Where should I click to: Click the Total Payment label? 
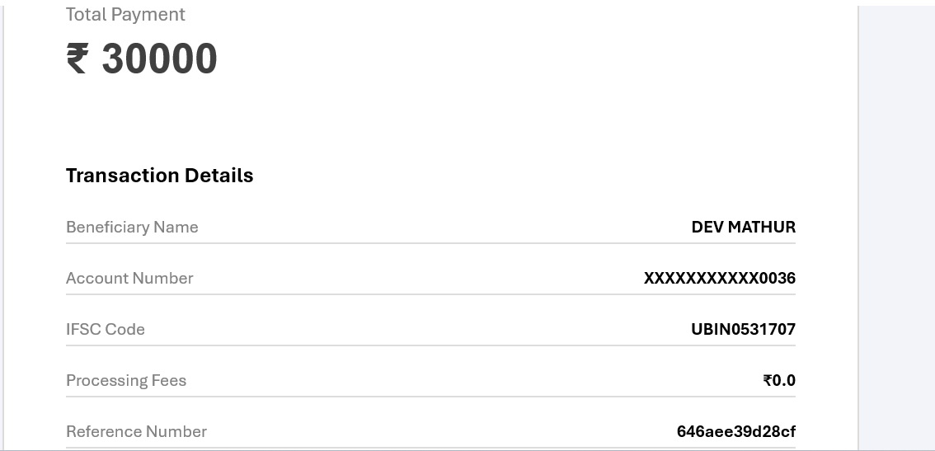pos(125,15)
